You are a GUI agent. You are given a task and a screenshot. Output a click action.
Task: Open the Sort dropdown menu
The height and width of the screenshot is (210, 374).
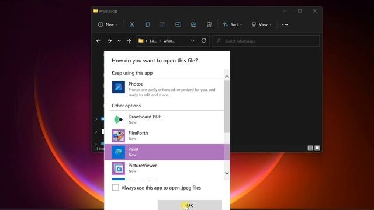pos(233,24)
